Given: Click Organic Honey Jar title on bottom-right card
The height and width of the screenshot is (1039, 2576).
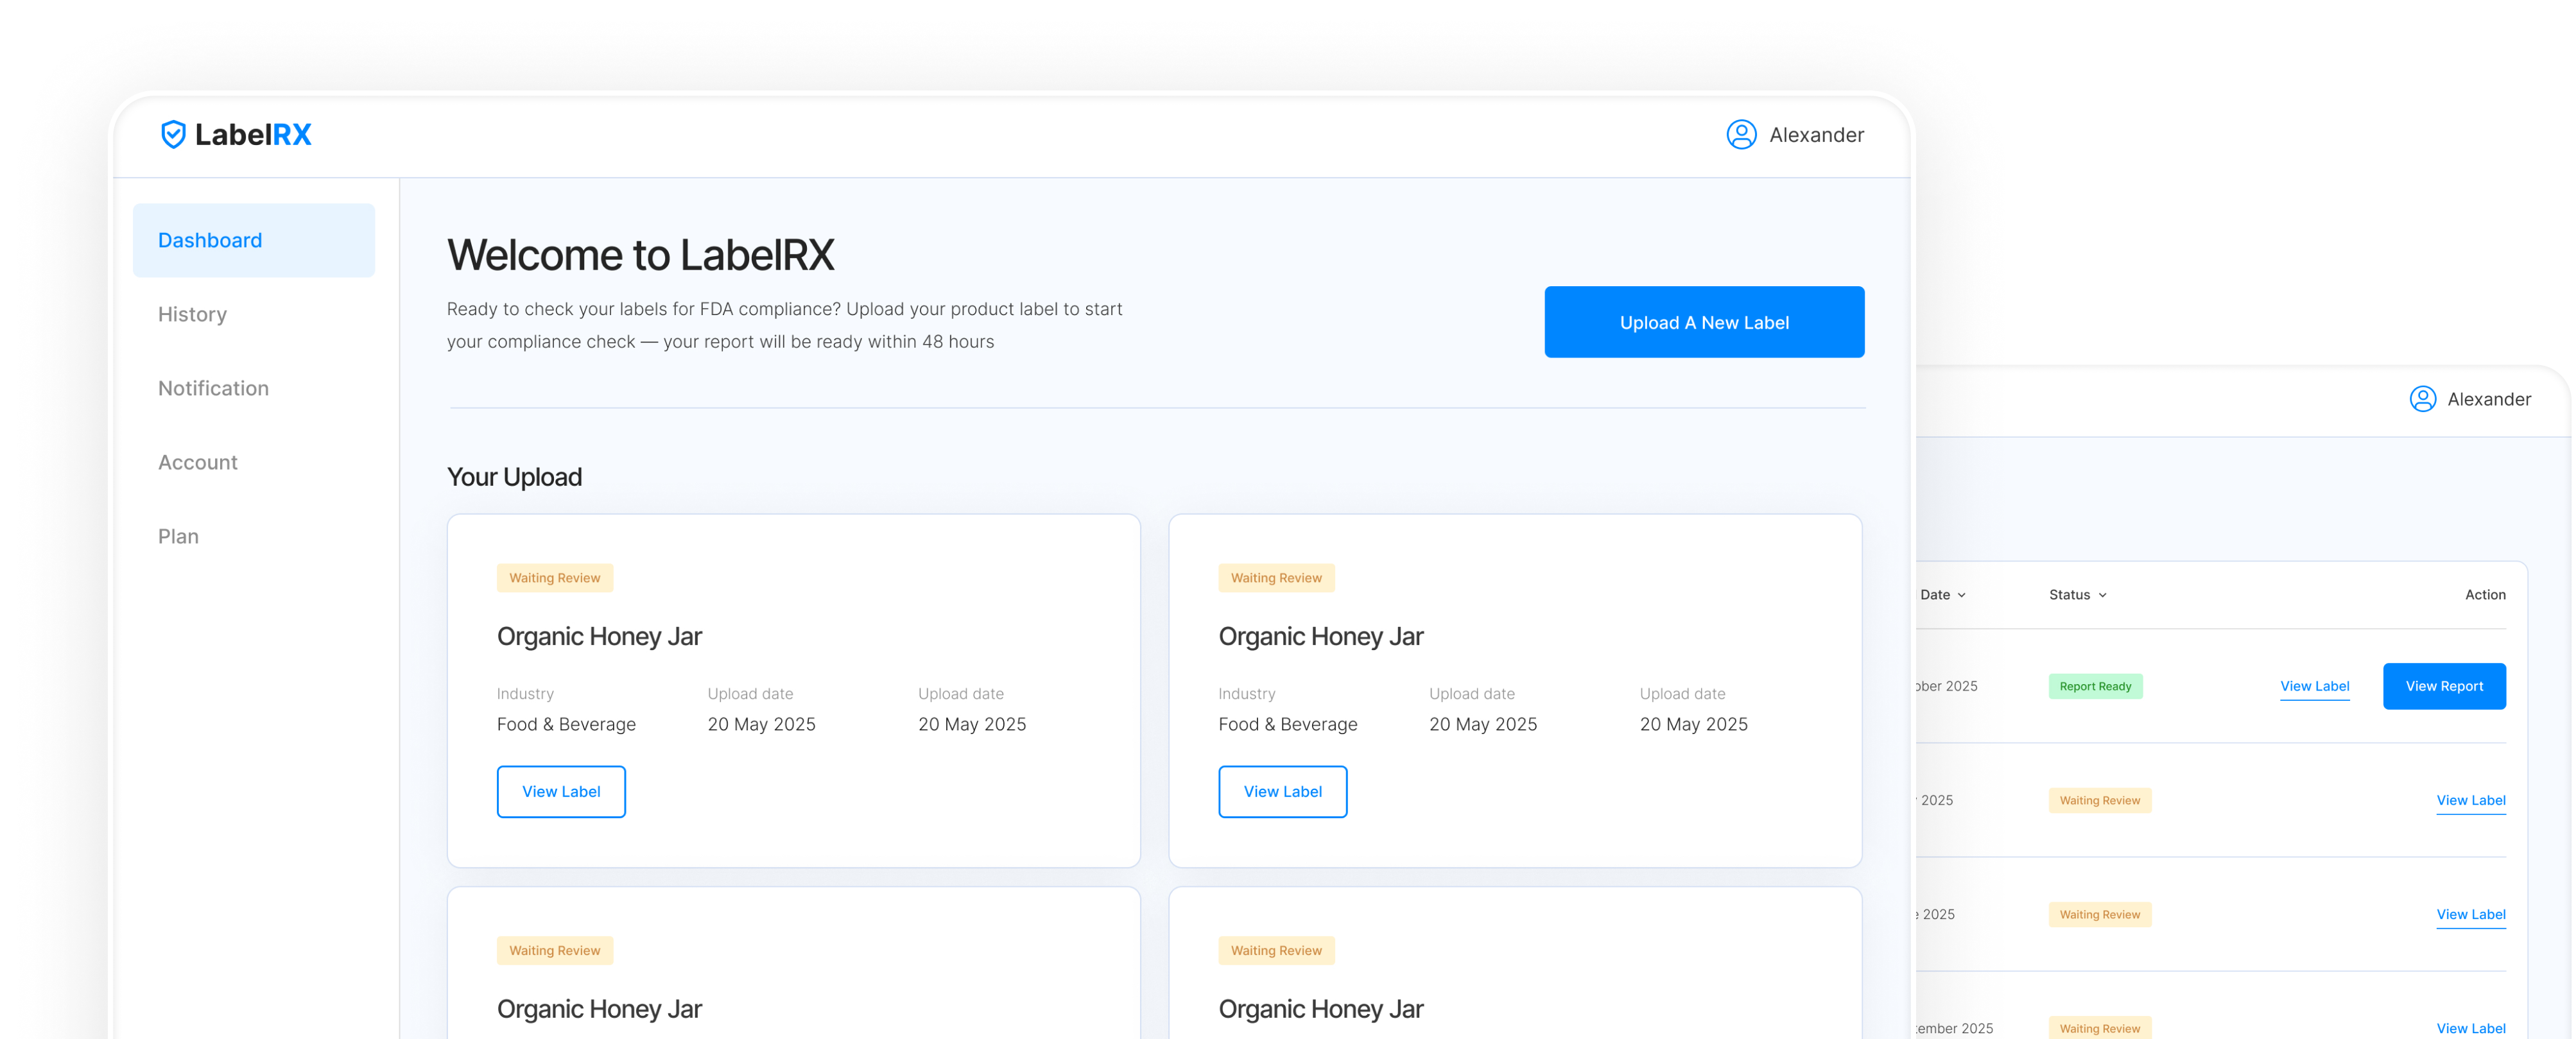Looking at the screenshot, I should click(x=1320, y=1009).
